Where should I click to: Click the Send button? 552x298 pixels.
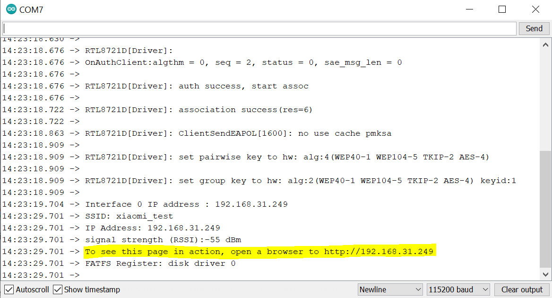(x=534, y=28)
